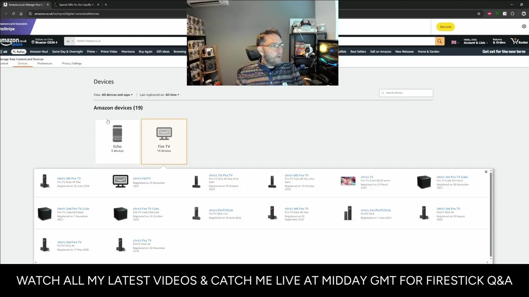Click the browser address bar URL

(x=67, y=14)
